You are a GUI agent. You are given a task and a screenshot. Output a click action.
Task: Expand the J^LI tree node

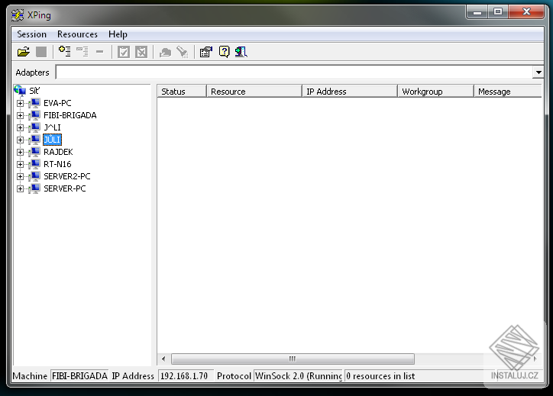(20, 127)
